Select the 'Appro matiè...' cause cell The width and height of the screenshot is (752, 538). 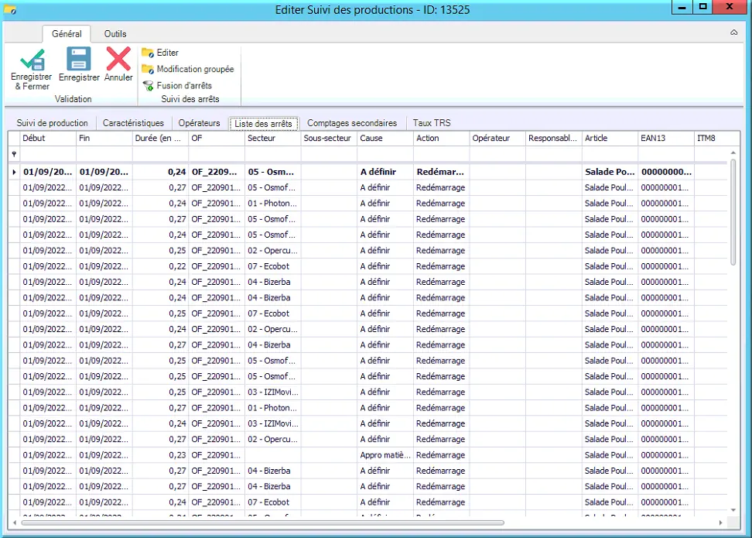385,455
